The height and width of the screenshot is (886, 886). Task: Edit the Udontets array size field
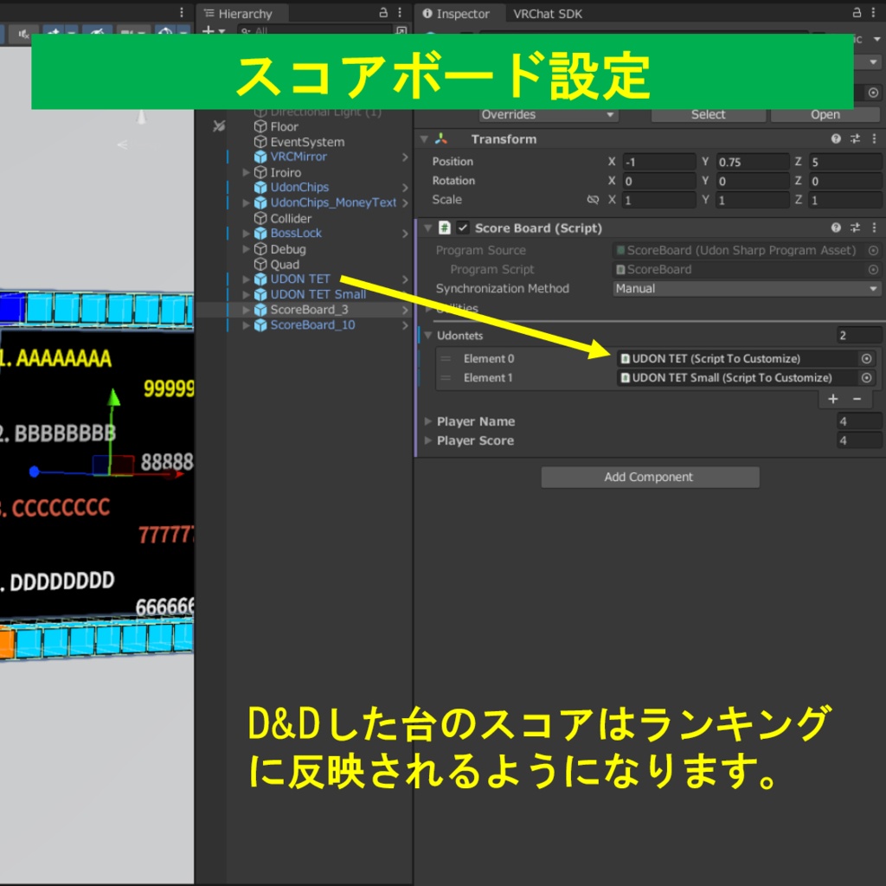[859, 336]
